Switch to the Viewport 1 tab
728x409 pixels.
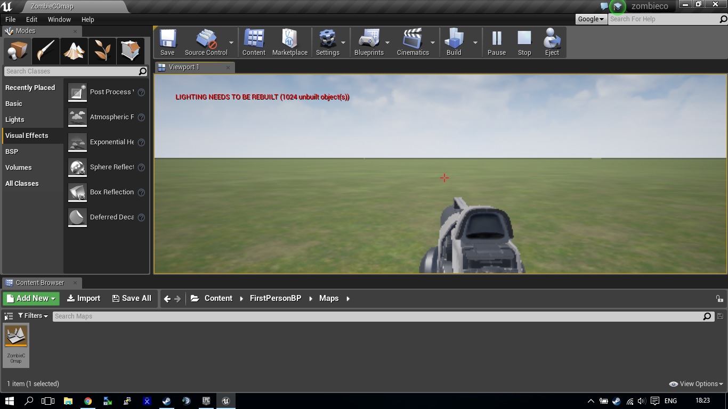pyautogui.click(x=194, y=67)
